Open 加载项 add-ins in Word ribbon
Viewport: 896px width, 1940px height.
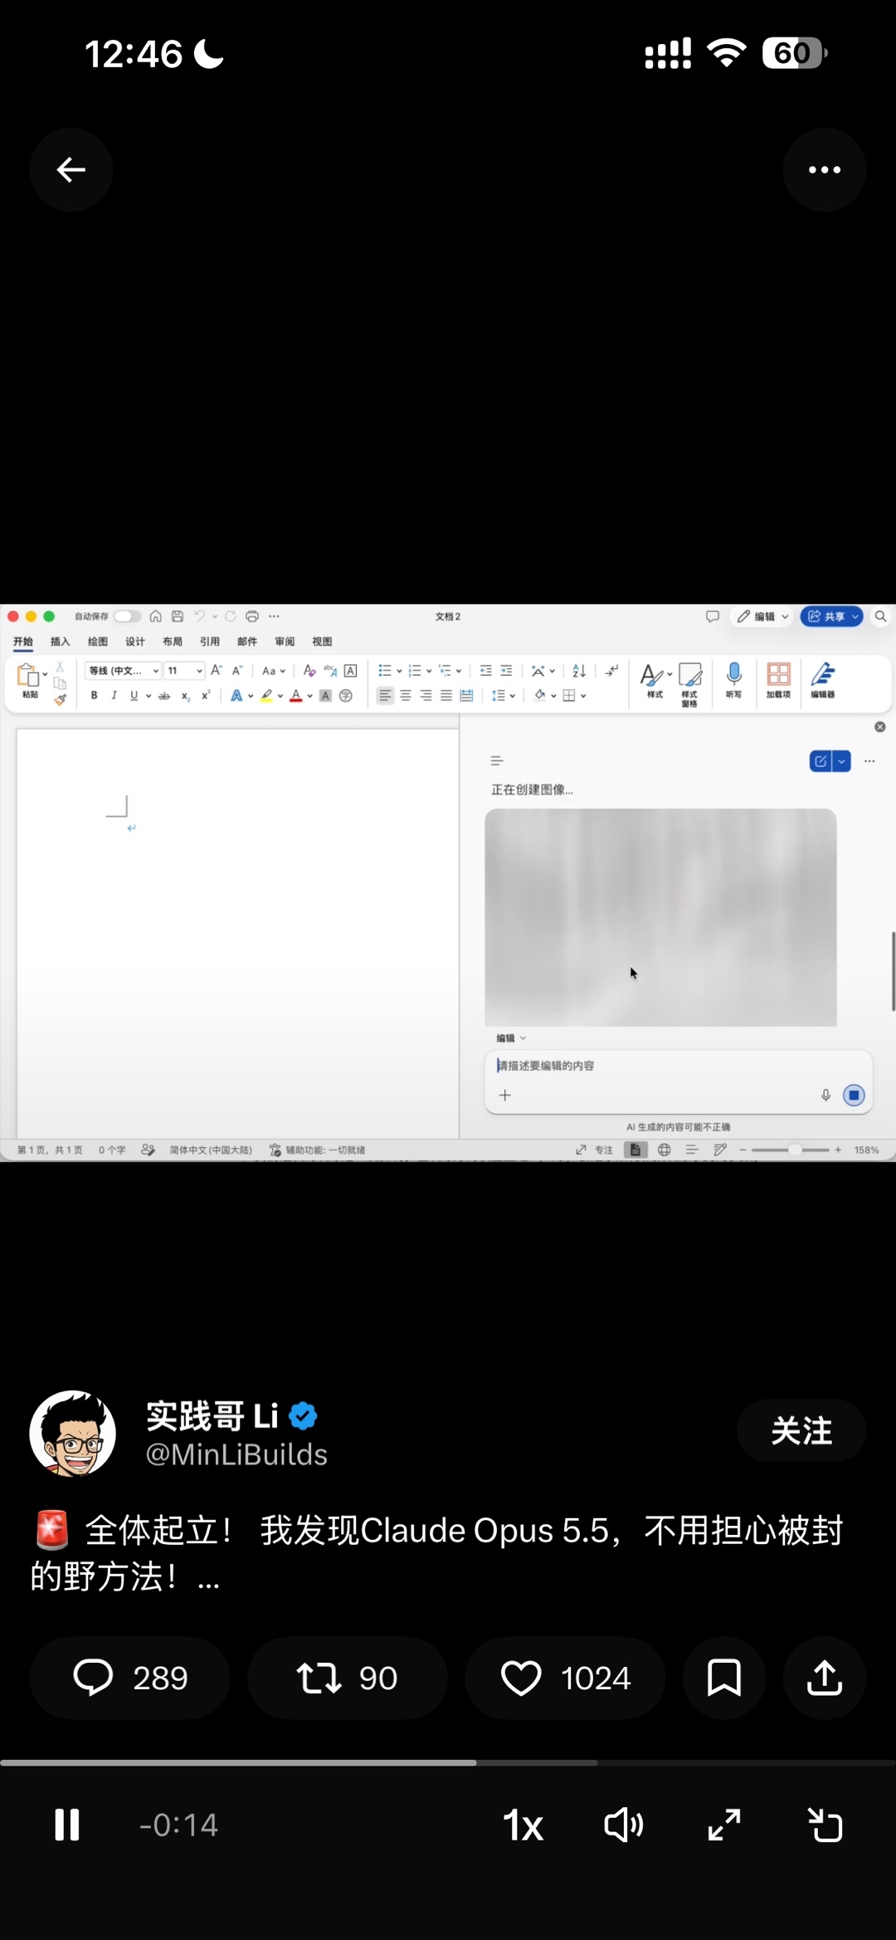click(778, 680)
